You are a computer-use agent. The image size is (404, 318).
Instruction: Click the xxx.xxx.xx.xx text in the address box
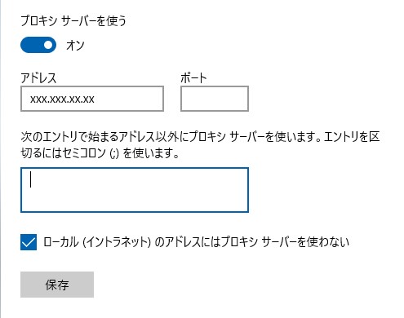tap(62, 99)
